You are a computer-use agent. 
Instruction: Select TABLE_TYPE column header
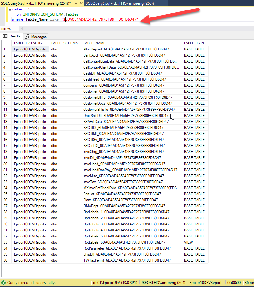(195, 43)
